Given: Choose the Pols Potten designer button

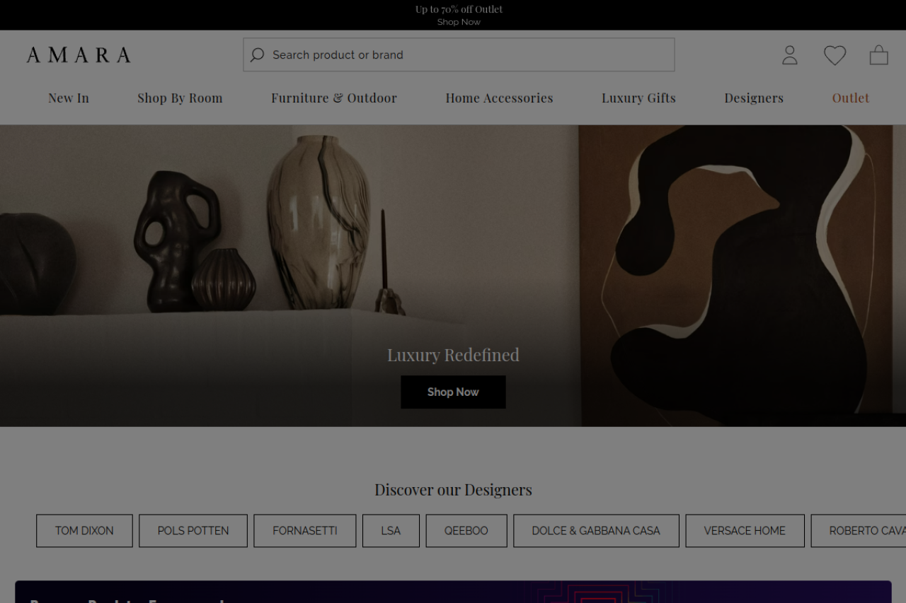Looking at the screenshot, I should [193, 531].
